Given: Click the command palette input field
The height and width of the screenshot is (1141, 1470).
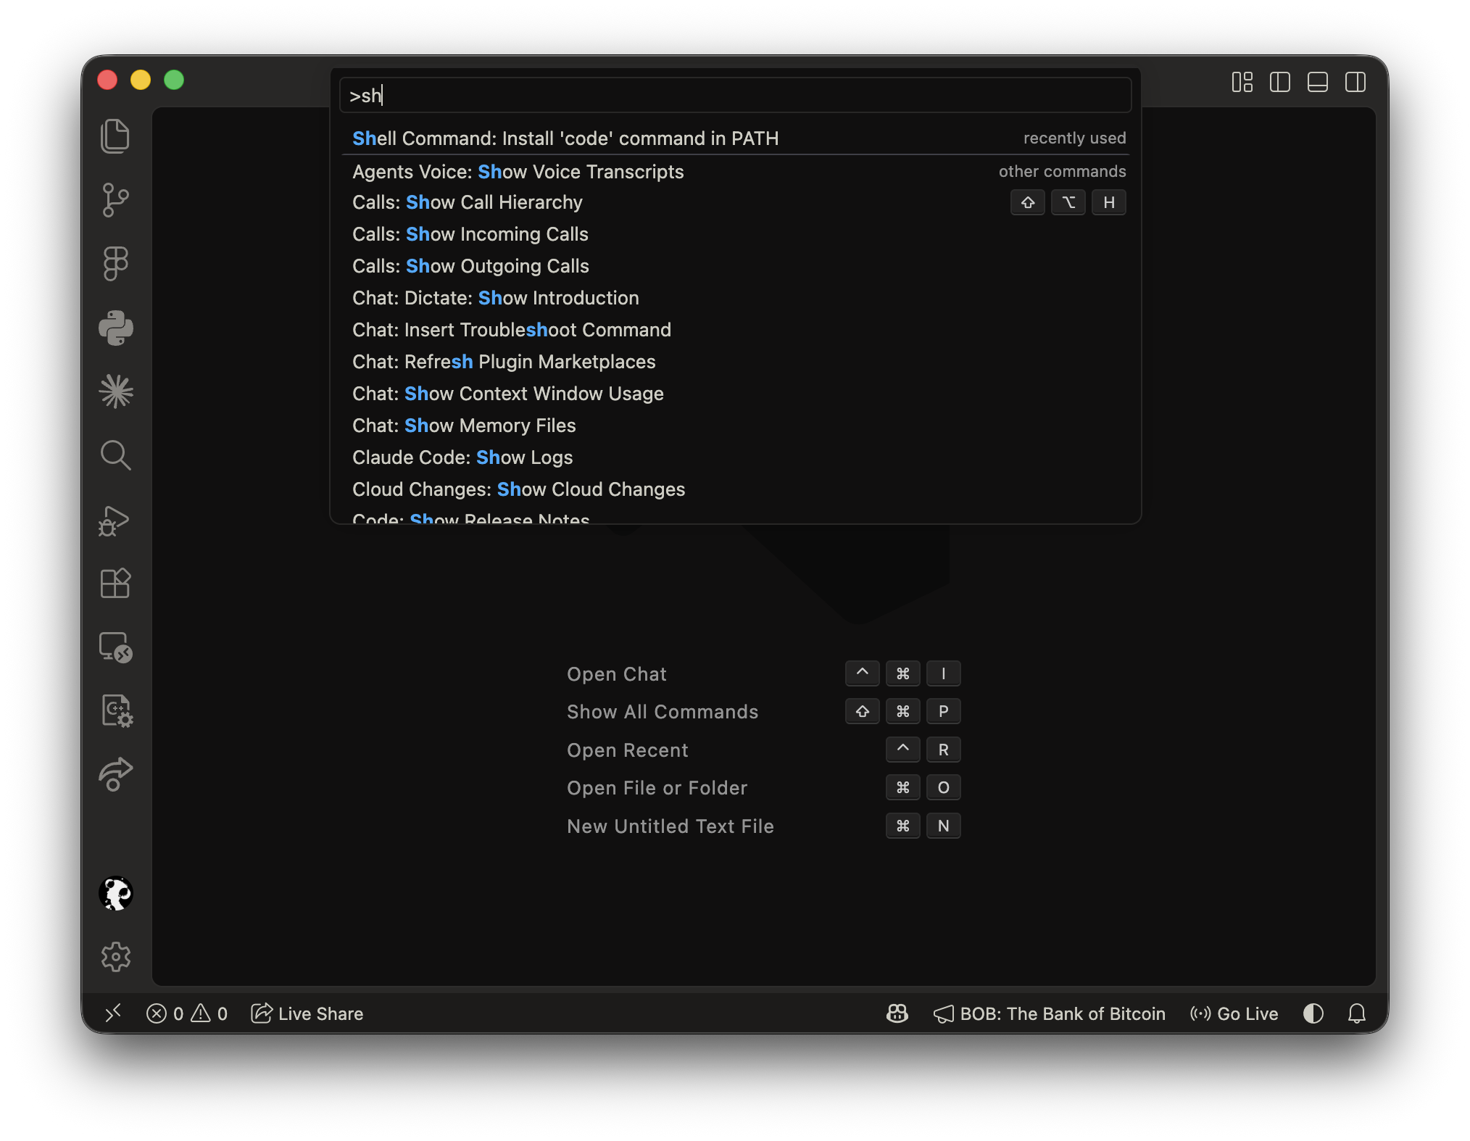Looking at the screenshot, I should [735, 95].
